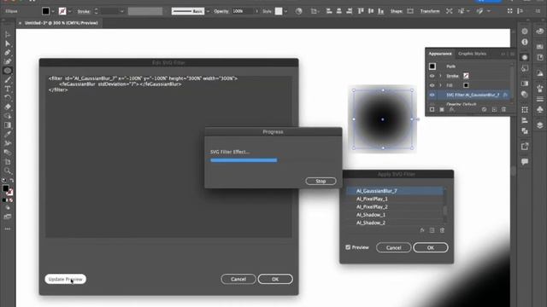Select AI_Shadow_1 filter in list
This screenshot has width=547, height=307.
click(x=395, y=215)
